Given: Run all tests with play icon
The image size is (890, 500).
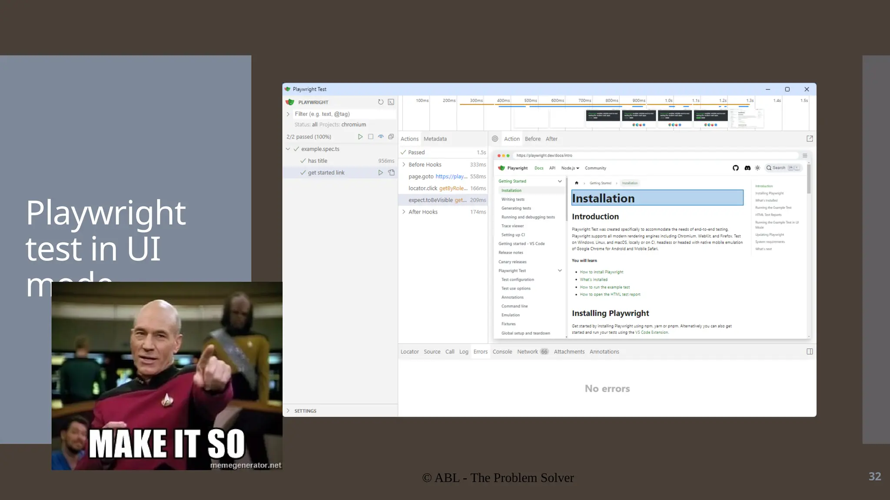Looking at the screenshot, I should [360, 137].
